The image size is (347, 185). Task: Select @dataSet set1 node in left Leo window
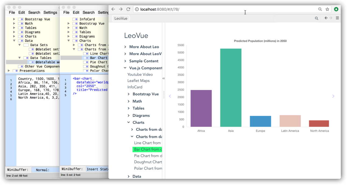(x=47, y=49)
